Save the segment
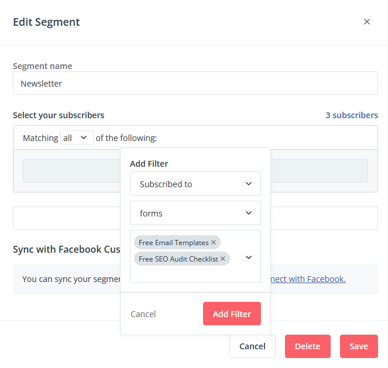 [x=359, y=346]
